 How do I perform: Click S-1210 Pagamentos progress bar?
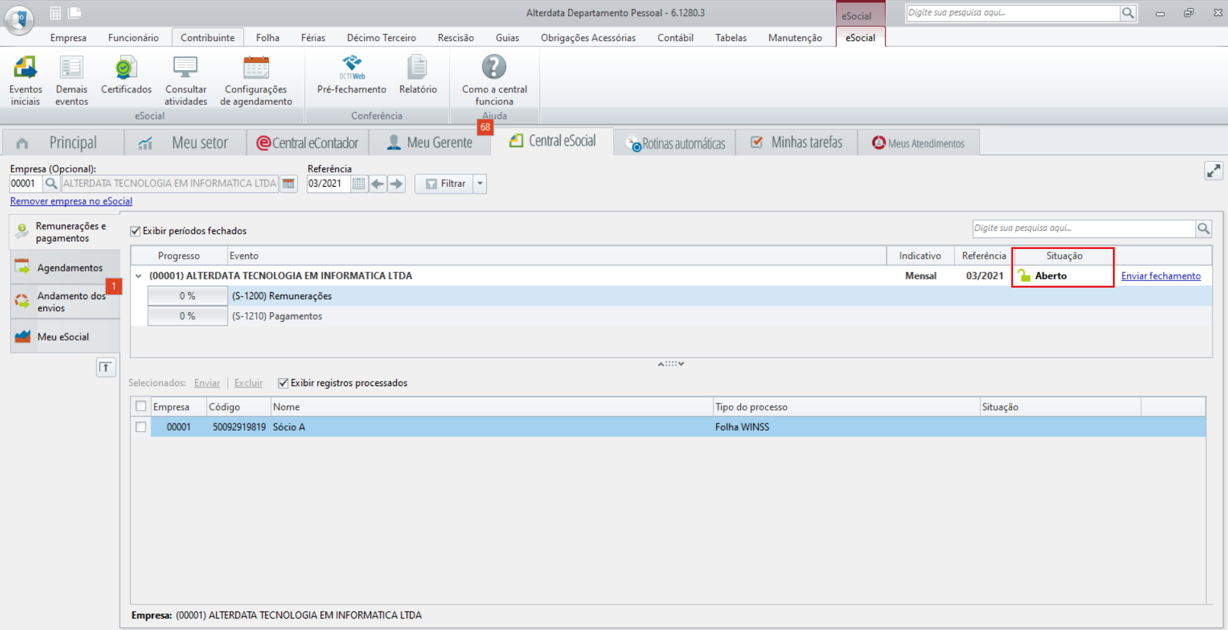coord(187,316)
